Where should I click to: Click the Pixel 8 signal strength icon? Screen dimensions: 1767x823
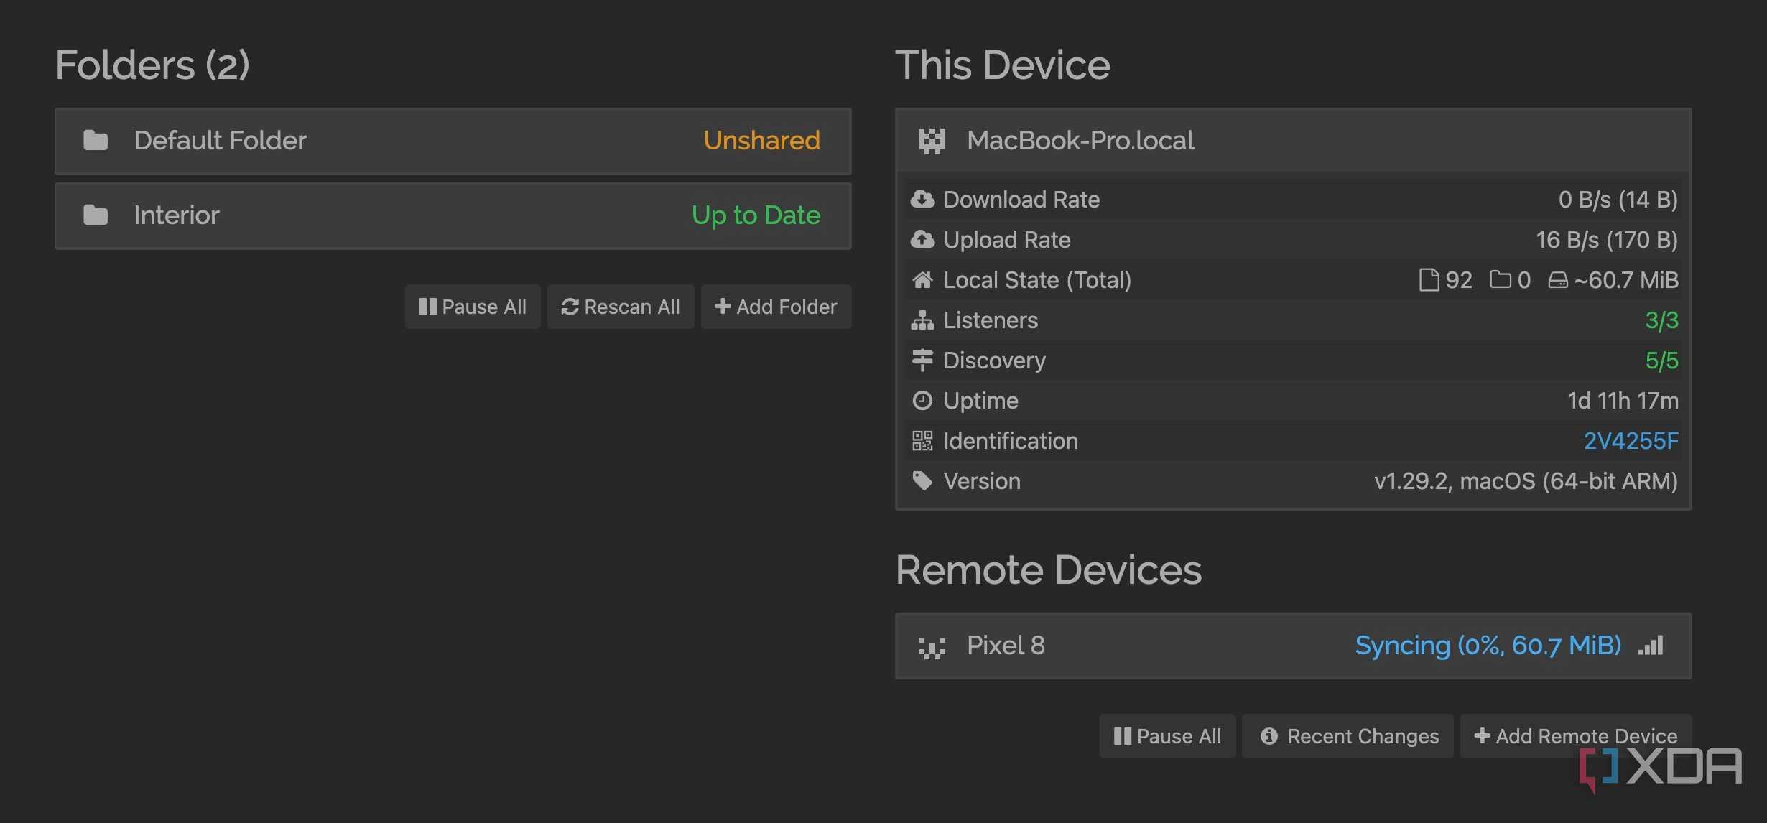1651,646
